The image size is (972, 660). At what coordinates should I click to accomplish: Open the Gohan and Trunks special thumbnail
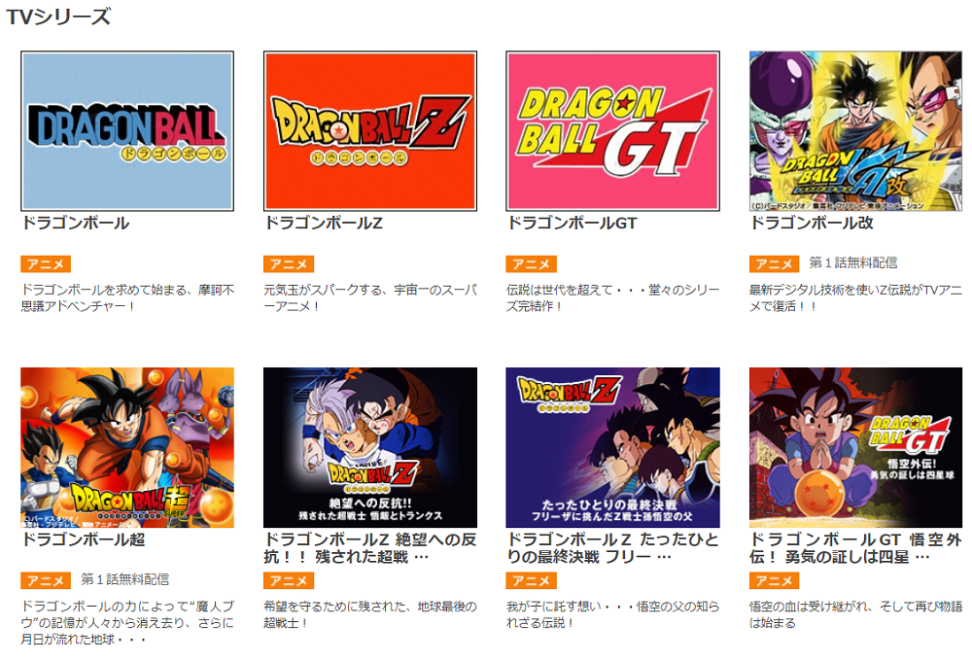click(x=370, y=447)
